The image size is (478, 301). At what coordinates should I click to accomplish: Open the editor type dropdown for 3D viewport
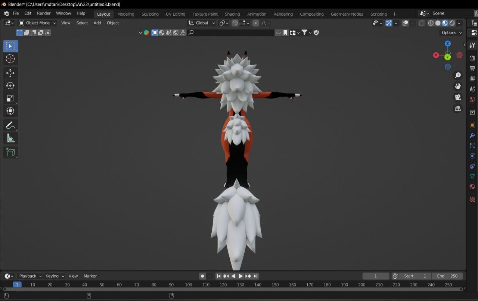click(x=9, y=23)
